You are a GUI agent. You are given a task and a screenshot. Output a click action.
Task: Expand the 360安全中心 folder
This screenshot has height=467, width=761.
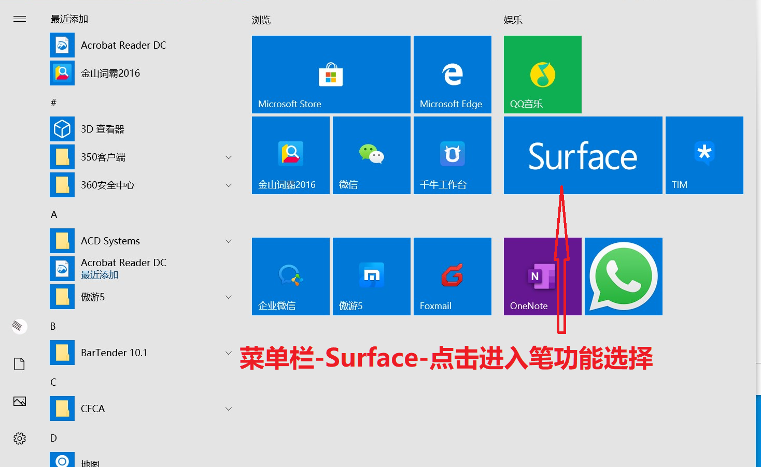(x=229, y=185)
